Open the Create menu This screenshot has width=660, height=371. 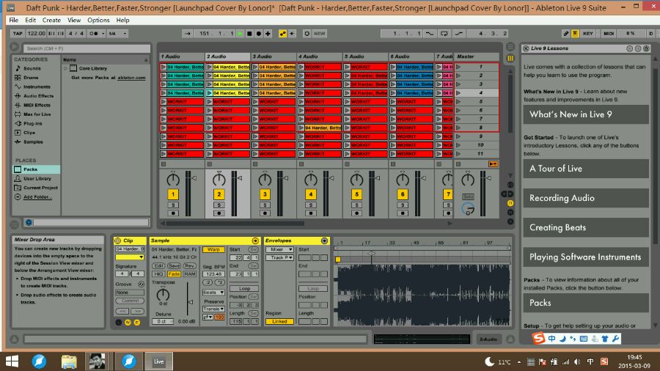(x=51, y=20)
